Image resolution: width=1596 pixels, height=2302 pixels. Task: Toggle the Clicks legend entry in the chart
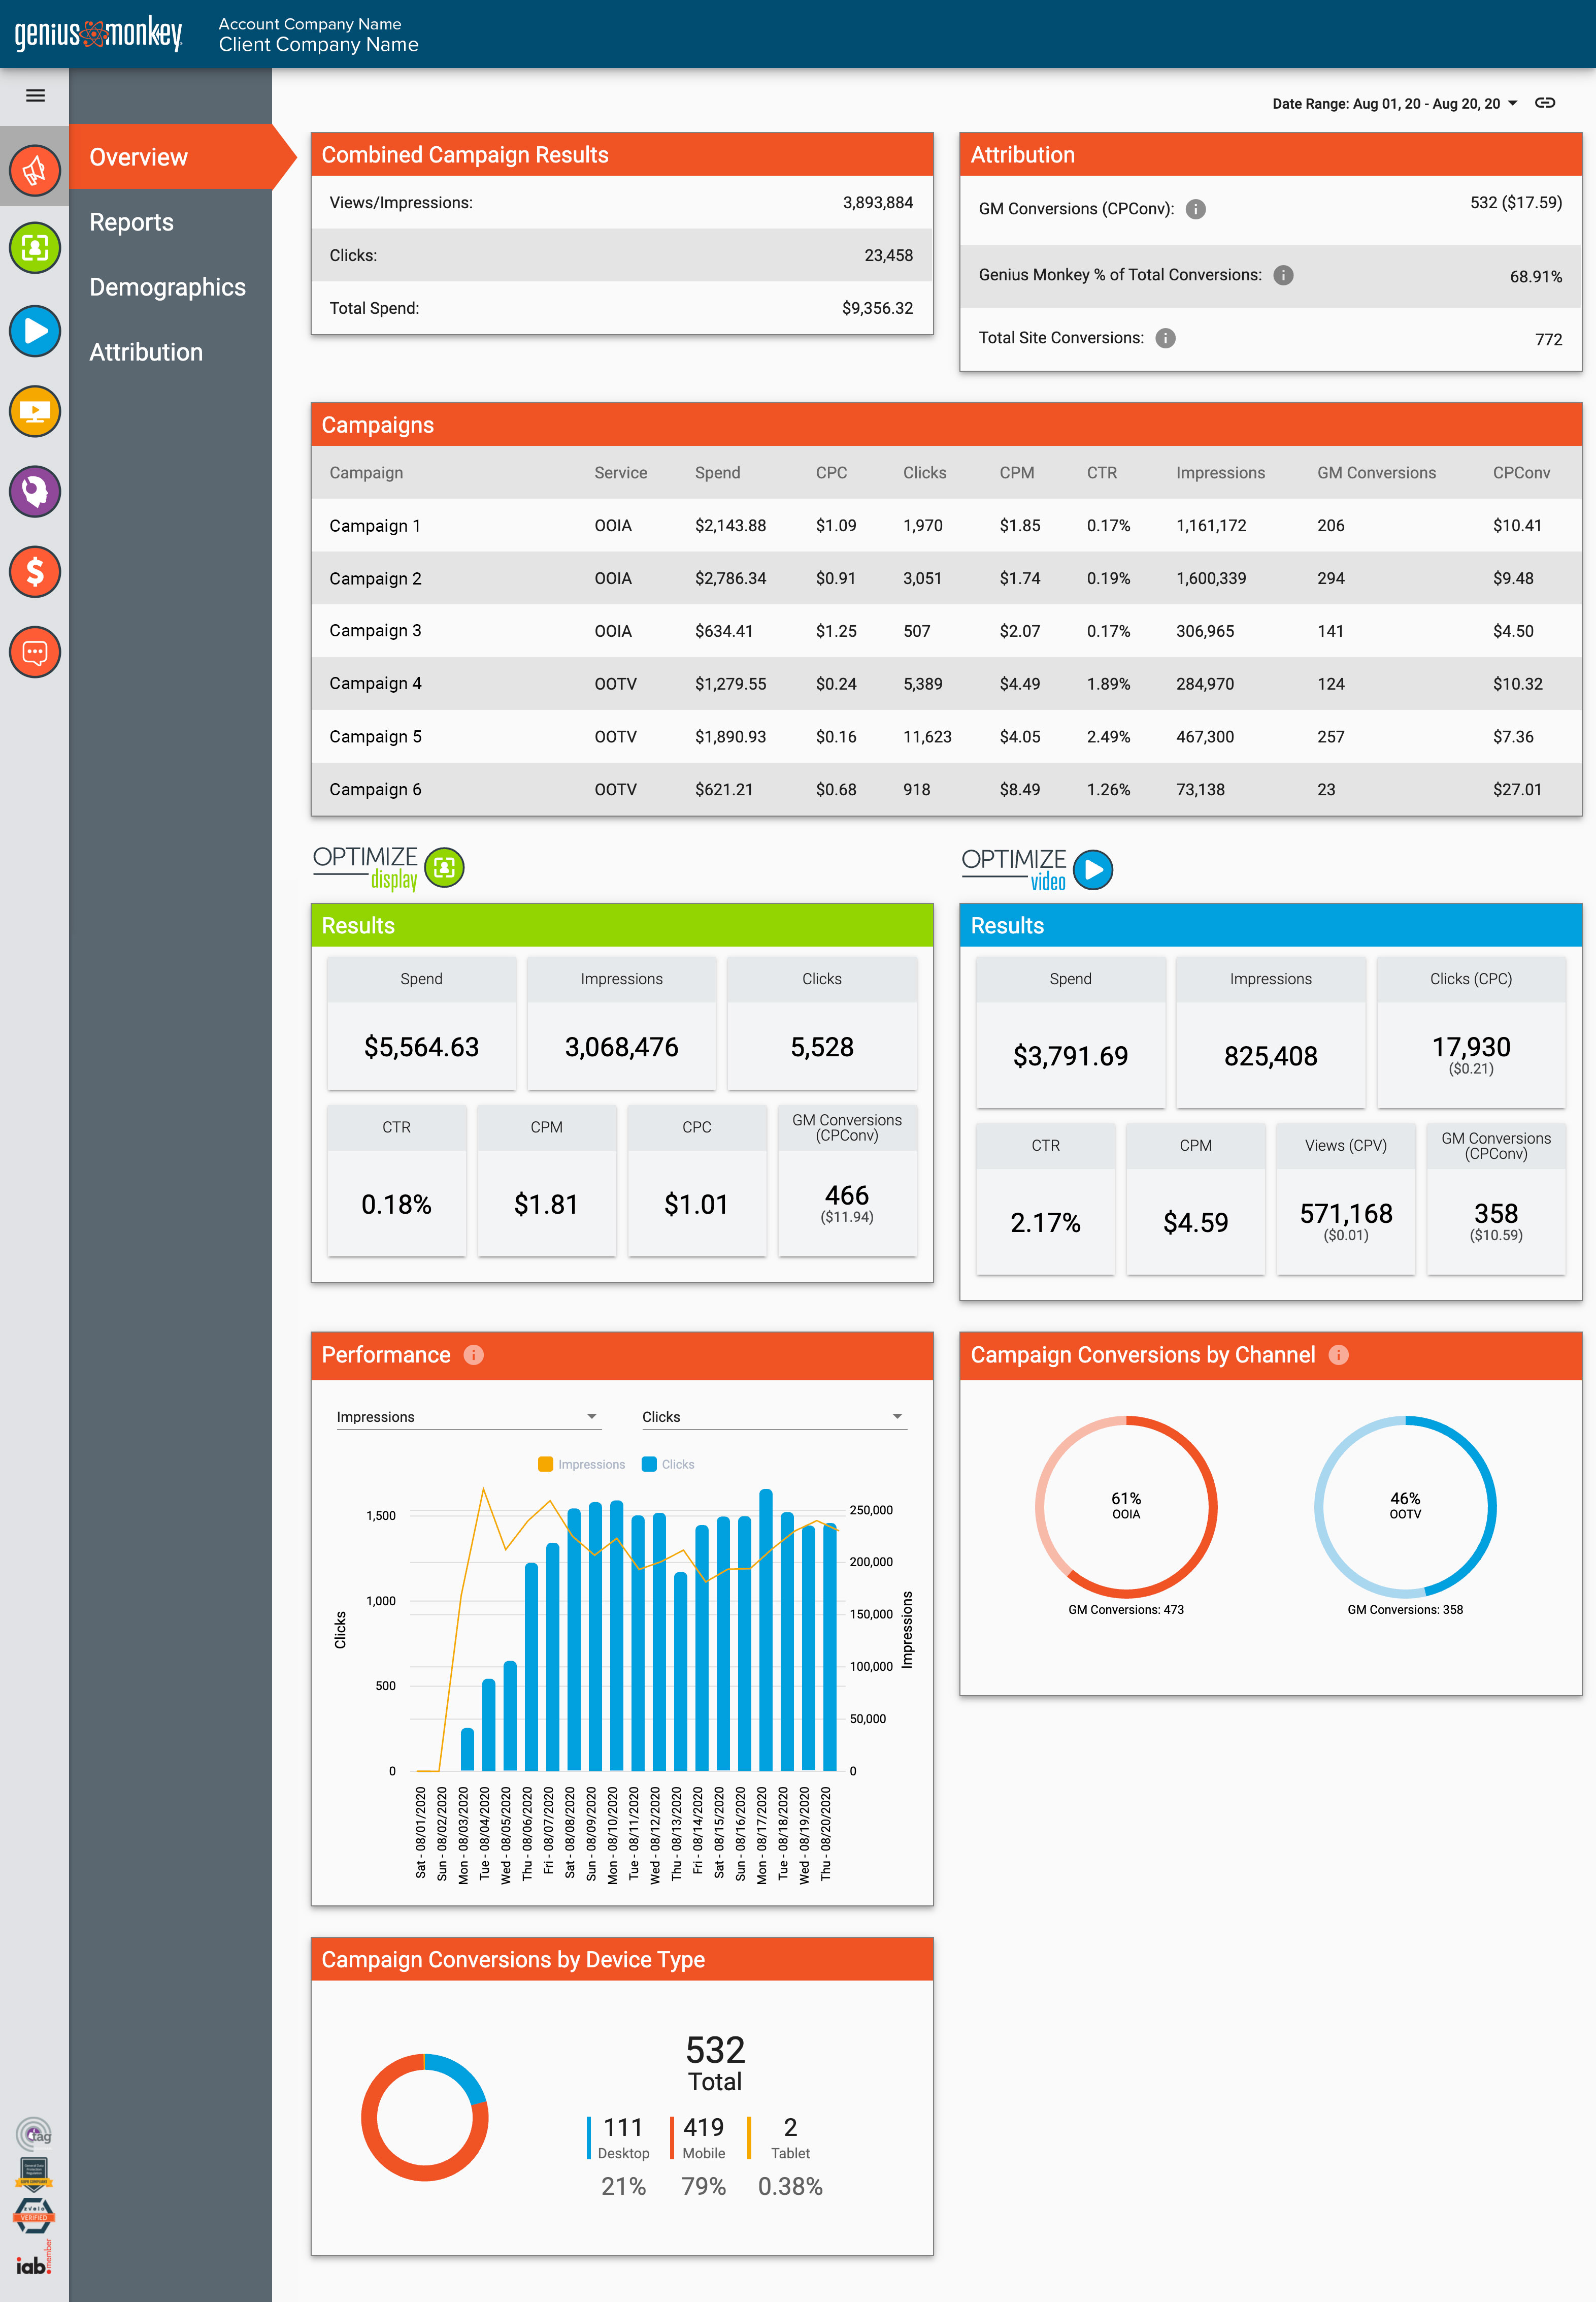(x=668, y=1465)
